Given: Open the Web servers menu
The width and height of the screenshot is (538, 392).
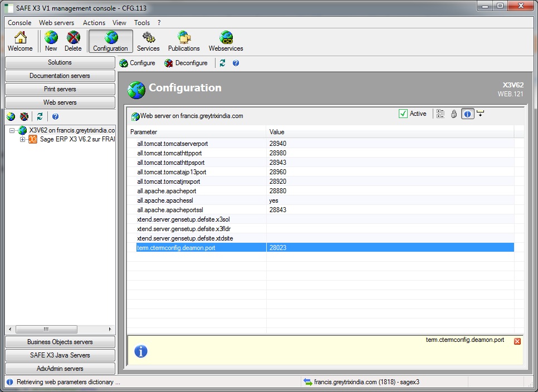Looking at the screenshot, I should pos(56,23).
